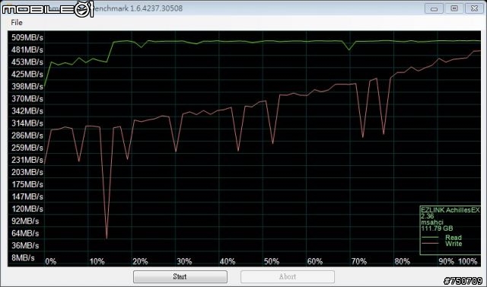The image size is (487, 287).
Task: Close the benchmark window
Action: (x=474, y=8)
